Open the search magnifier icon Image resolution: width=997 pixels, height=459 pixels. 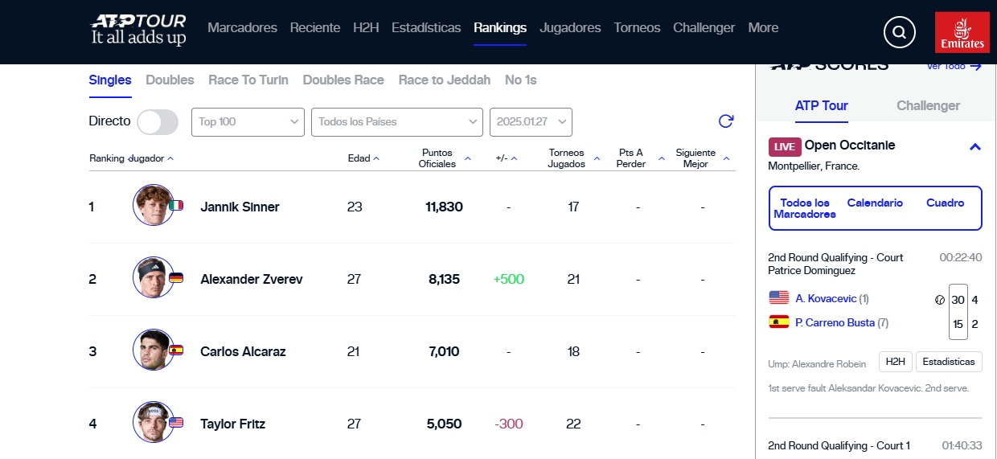[x=899, y=32]
